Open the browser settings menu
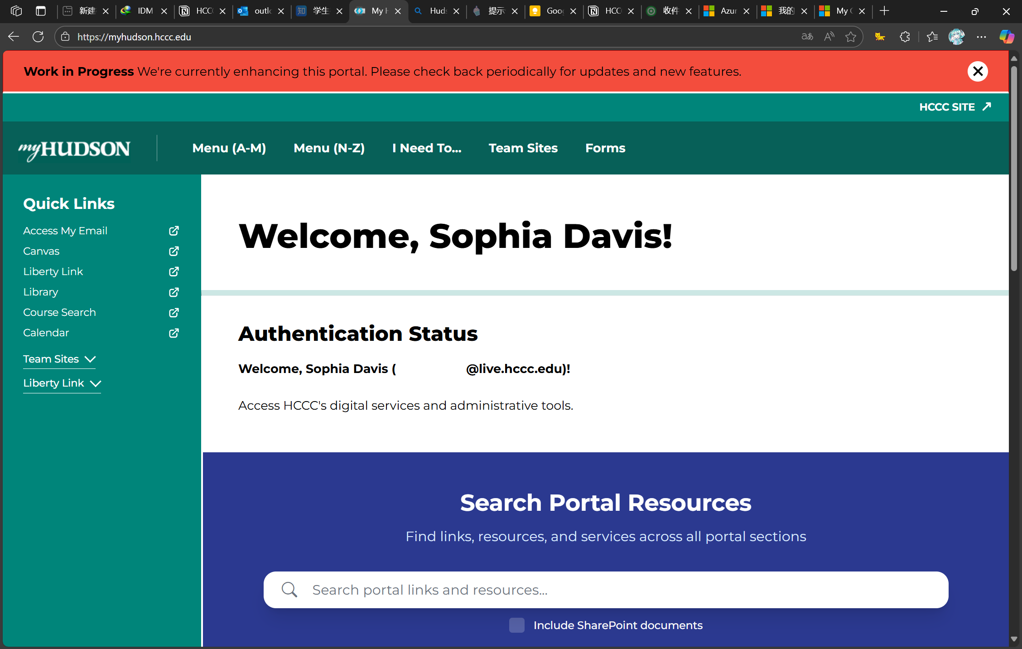1022x649 pixels. point(981,37)
